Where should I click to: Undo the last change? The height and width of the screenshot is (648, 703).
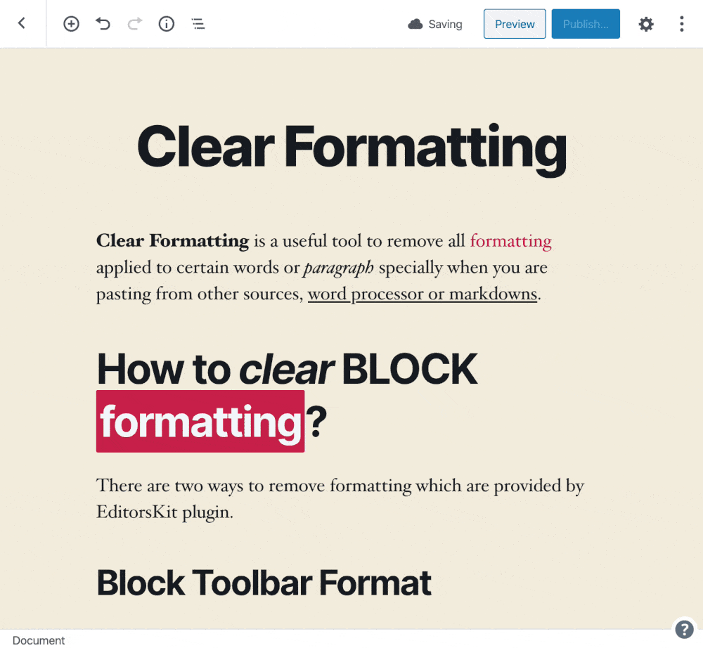tap(103, 24)
